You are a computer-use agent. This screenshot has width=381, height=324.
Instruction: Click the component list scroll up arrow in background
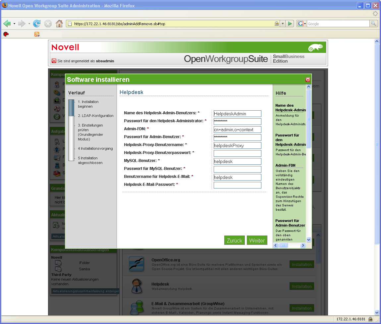click(318, 235)
